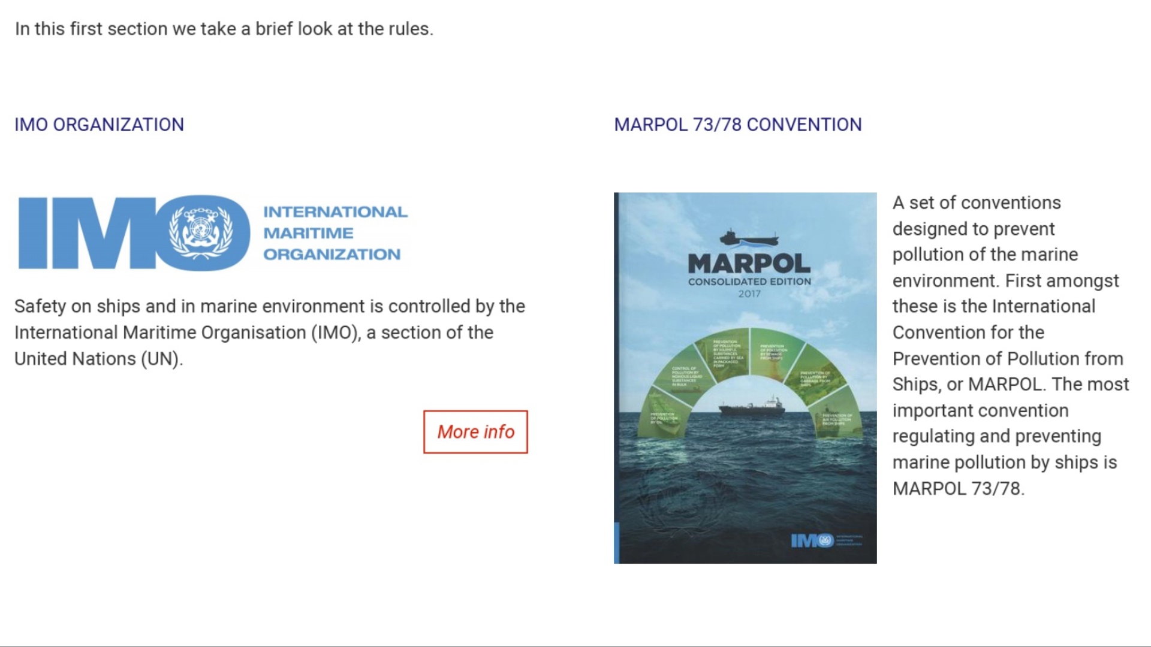Screen dimensions: 1151x647
Task: Click the Consolidated Edition 2017 text
Action: pyautogui.click(x=749, y=287)
